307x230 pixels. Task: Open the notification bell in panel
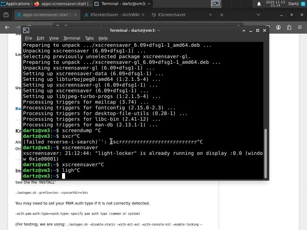click(259, 4)
